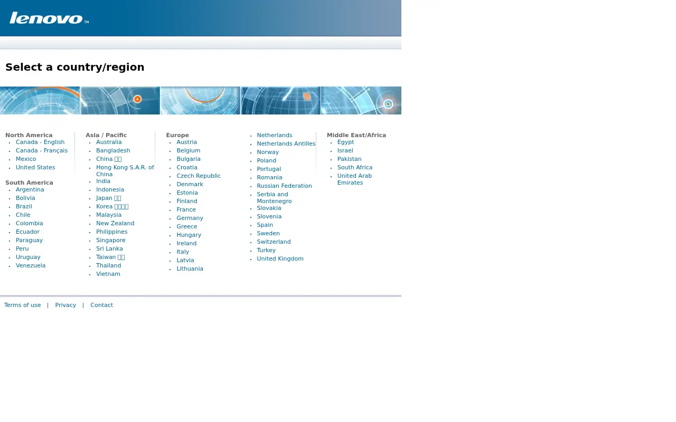Viewport: 676px width, 422px height.
Task: Choose Pakistan
Action: 349,159
